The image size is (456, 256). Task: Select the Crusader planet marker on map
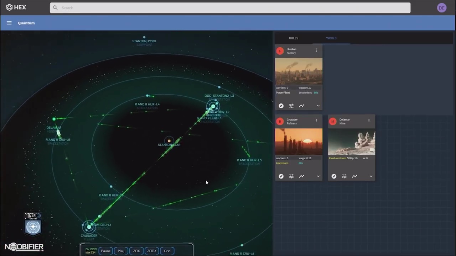point(89,226)
